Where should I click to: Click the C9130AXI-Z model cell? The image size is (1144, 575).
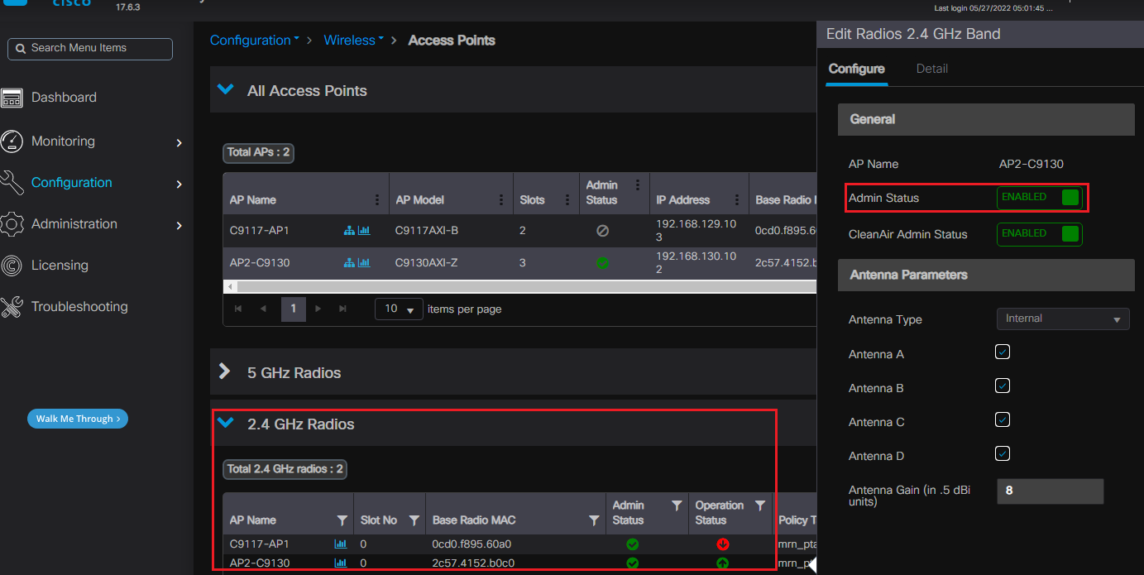(x=427, y=263)
